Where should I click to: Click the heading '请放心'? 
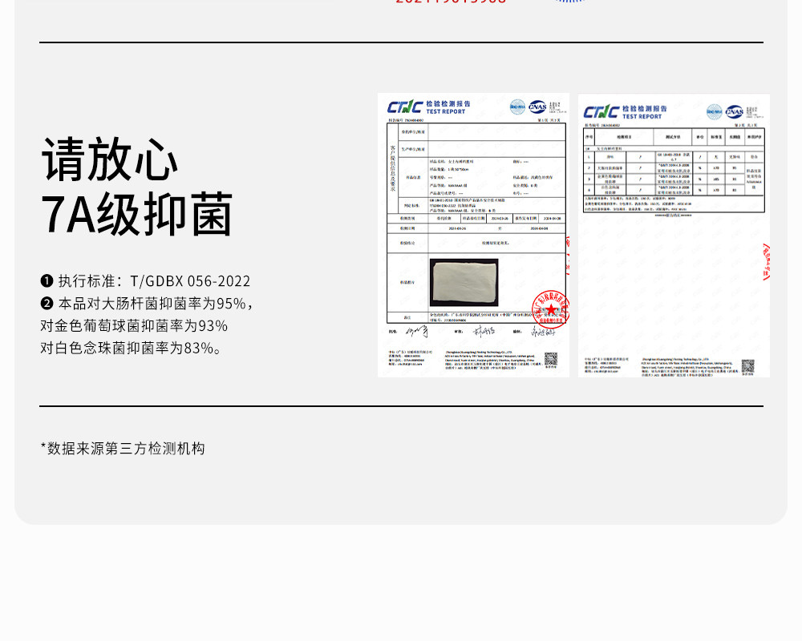(109, 159)
